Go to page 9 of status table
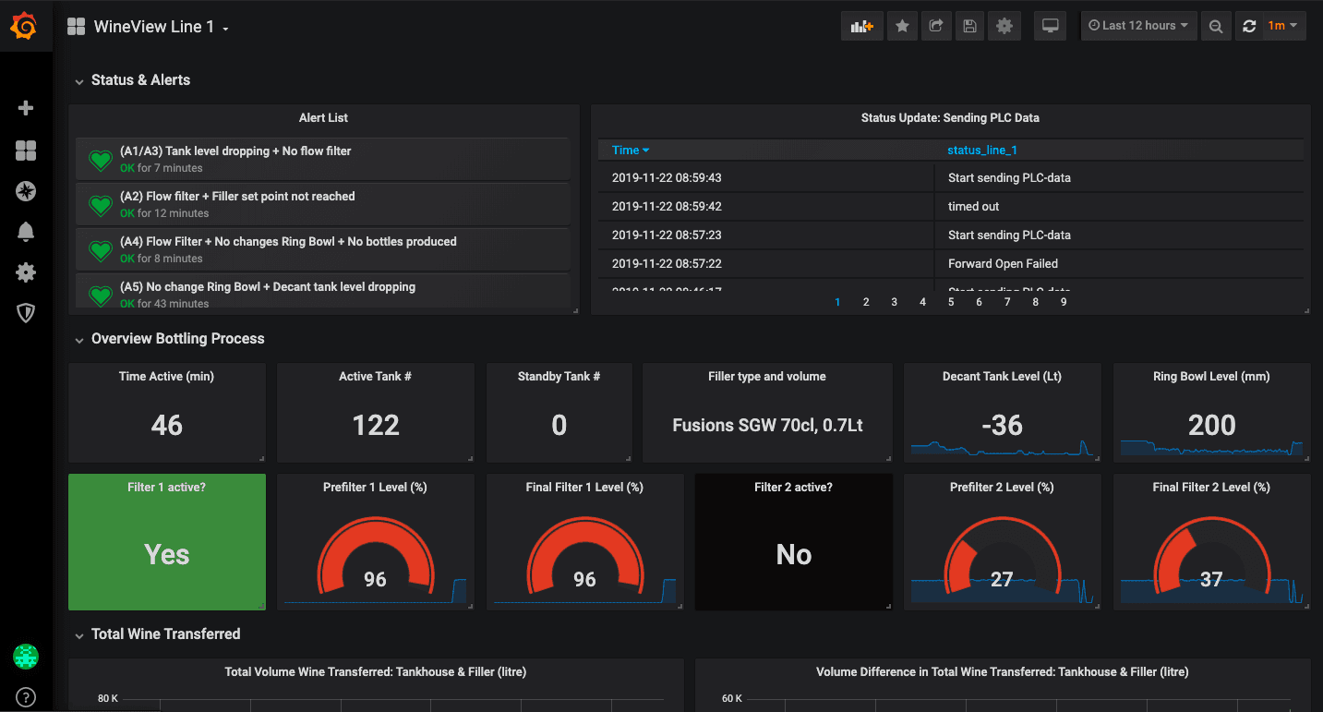The image size is (1323, 712). [x=1064, y=302]
